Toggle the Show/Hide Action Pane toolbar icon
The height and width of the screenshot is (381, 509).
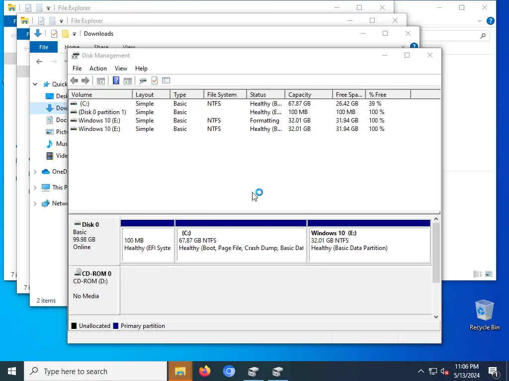[x=128, y=81]
